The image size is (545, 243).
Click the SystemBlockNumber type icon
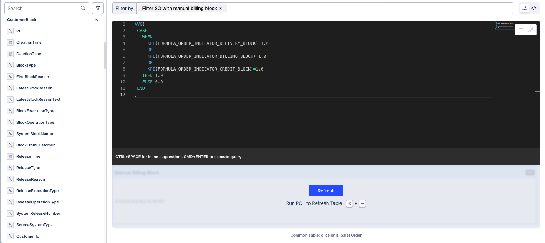pyautogui.click(x=10, y=134)
